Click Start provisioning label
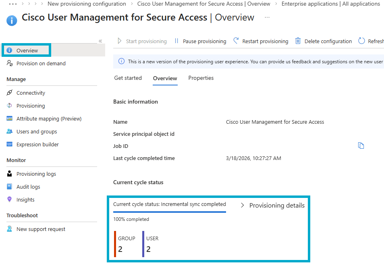This screenshot has height=264, width=384. click(146, 42)
